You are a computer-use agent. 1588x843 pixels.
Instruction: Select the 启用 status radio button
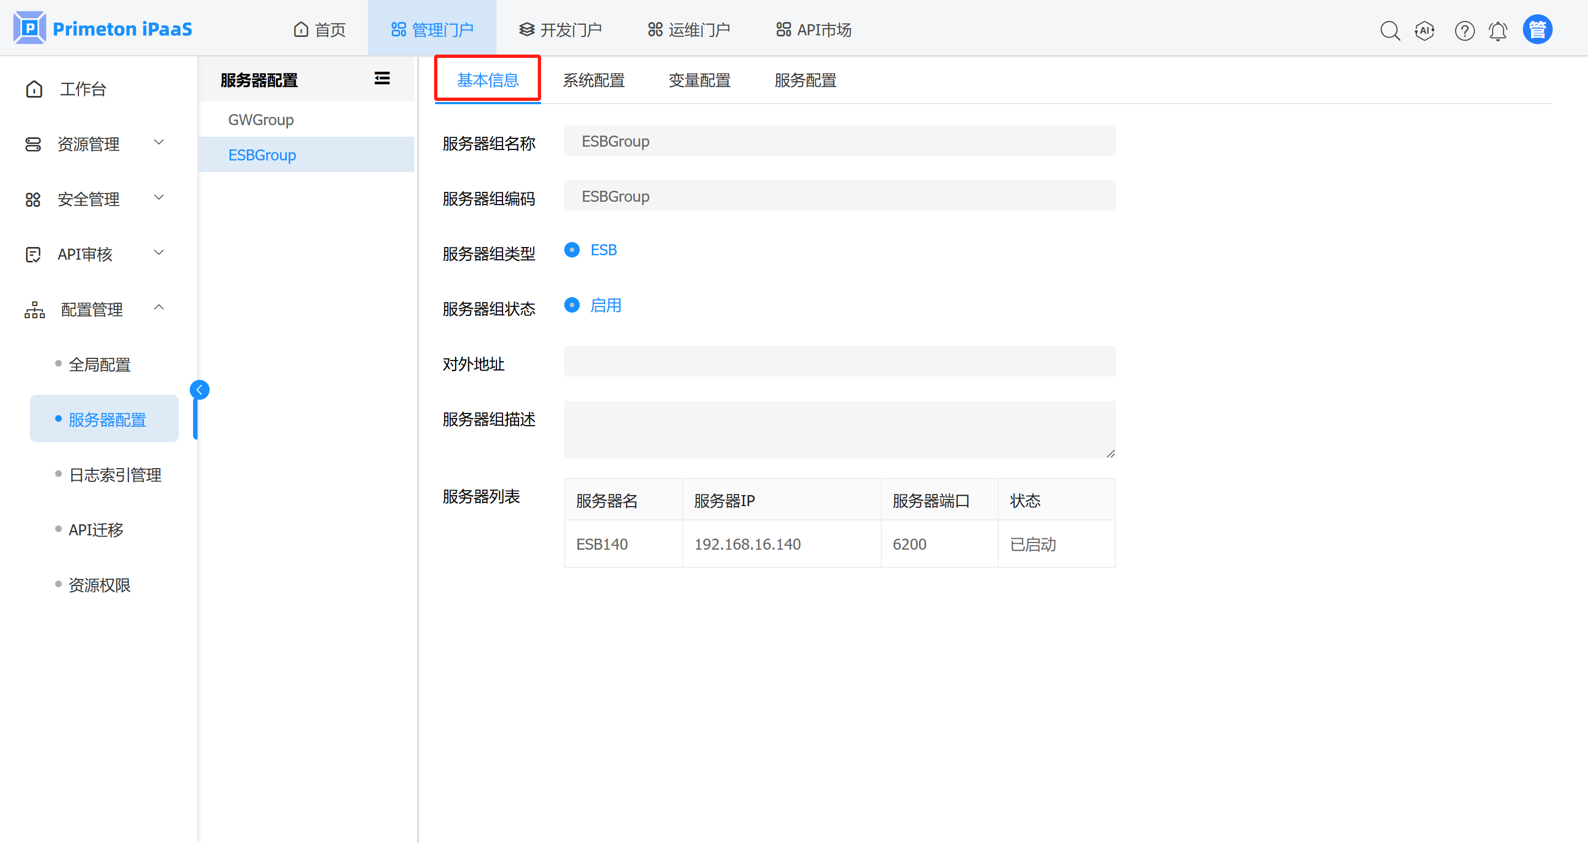pyautogui.click(x=571, y=305)
